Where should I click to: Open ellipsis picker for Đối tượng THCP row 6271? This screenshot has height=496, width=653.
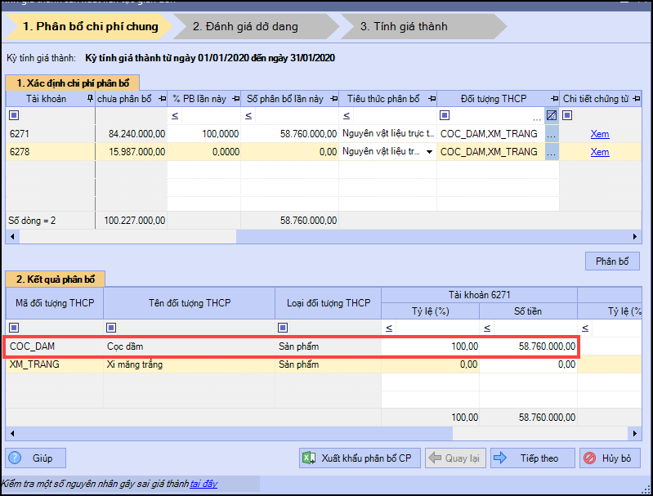coord(552,134)
